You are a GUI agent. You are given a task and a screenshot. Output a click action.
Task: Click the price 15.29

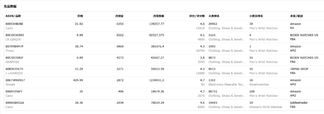pos(79,69)
